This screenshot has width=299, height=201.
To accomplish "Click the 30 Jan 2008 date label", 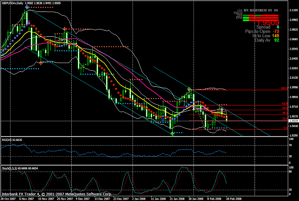I will coord(196,199).
